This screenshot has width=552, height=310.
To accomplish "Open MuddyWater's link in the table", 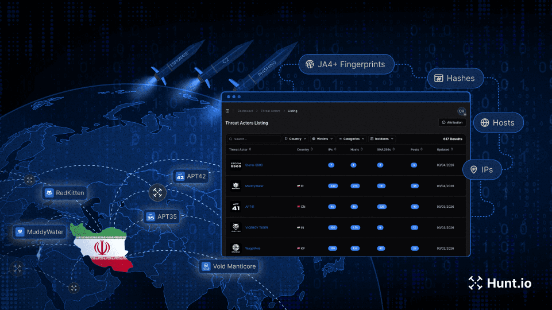I will pos(254,186).
